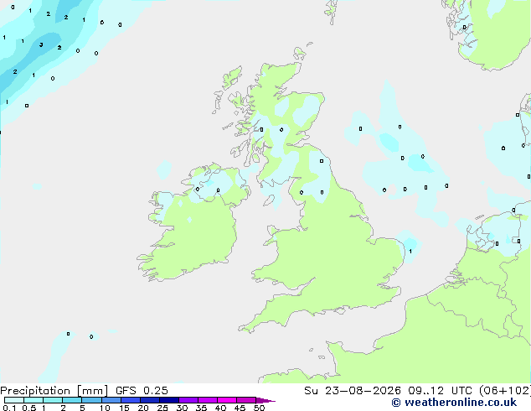Pick the 15–20 mm legend color swatch
The image size is (531, 411).
point(130,400)
